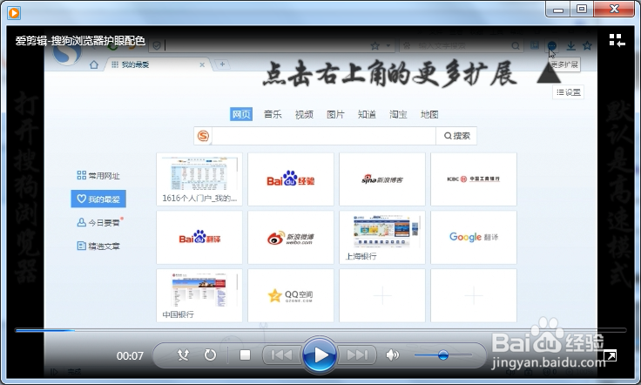Switch to Library view icon
The height and width of the screenshot is (385, 641).
[x=617, y=40]
